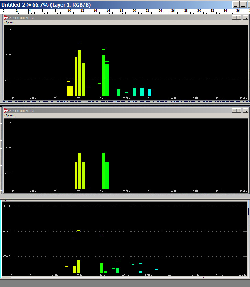The width and height of the screenshot is (250, 287).
Task: Minimize the second Spectrum Meter window
Action: point(234,111)
